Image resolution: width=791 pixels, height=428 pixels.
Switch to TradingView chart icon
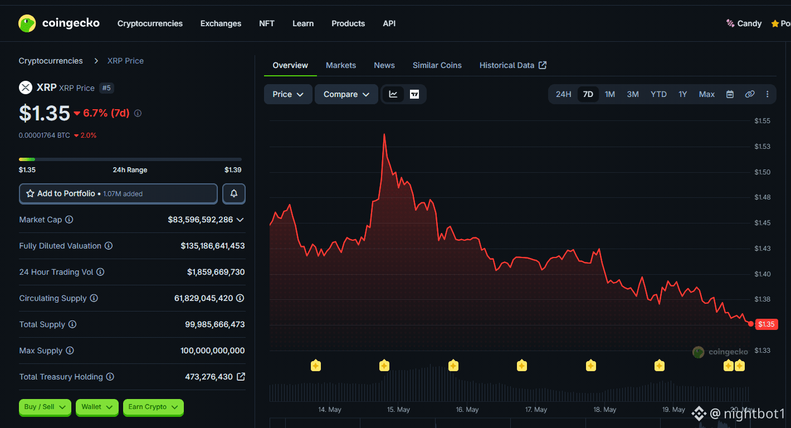pos(414,94)
